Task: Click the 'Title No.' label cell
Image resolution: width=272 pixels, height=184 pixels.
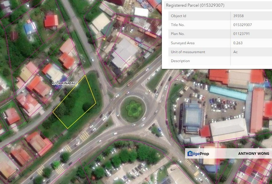Action: (199, 25)
